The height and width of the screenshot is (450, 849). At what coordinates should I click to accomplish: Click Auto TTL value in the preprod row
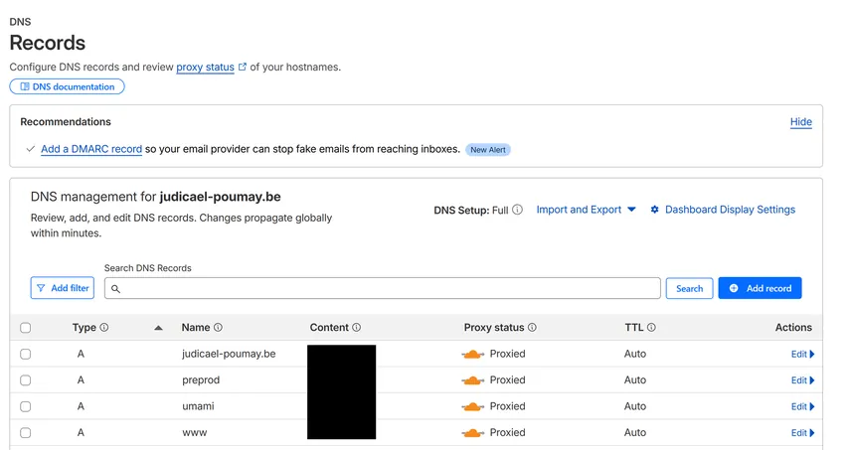635,379
